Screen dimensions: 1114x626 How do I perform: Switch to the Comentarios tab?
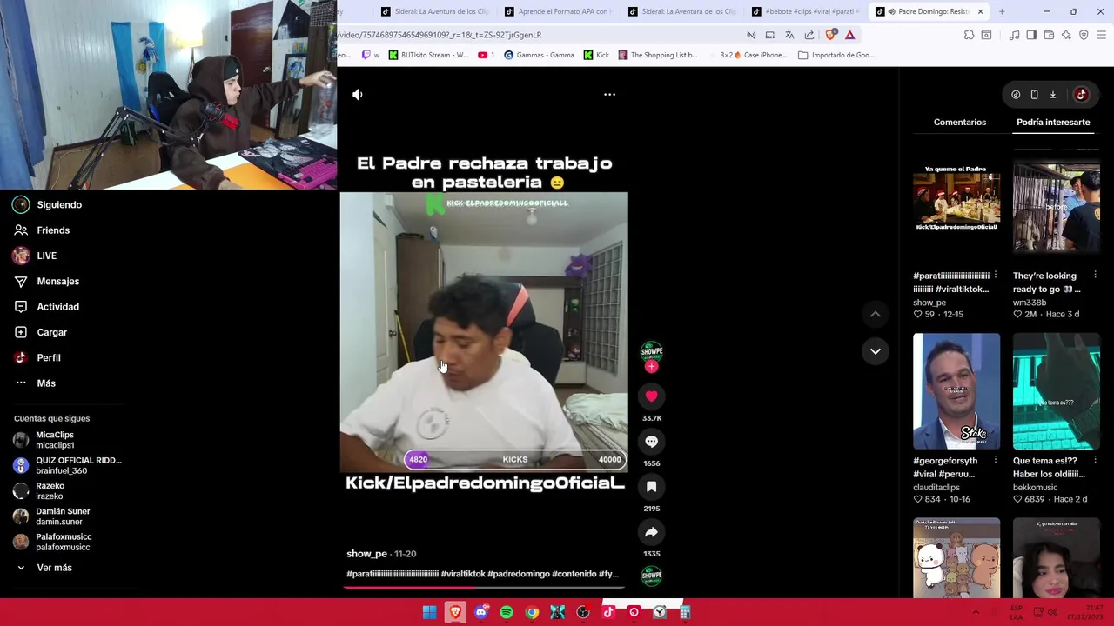tap(960, 123)
